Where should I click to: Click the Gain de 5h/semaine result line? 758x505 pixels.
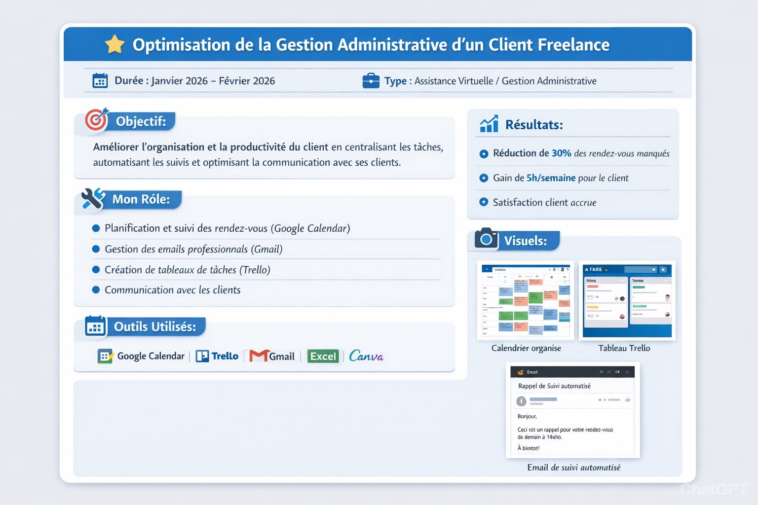point(561,178)
